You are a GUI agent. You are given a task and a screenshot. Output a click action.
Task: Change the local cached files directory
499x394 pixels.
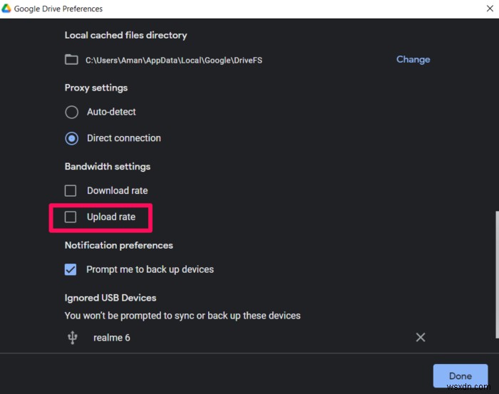[x=413, y=59]
